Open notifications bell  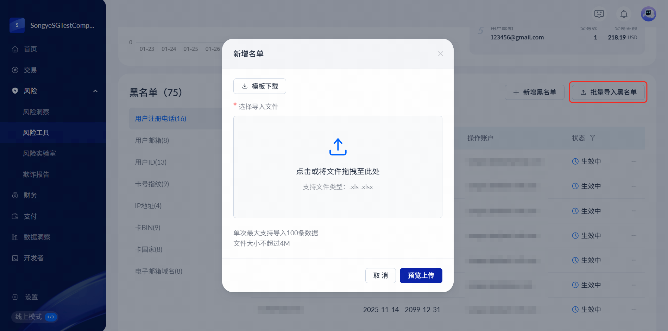(624, 14)
